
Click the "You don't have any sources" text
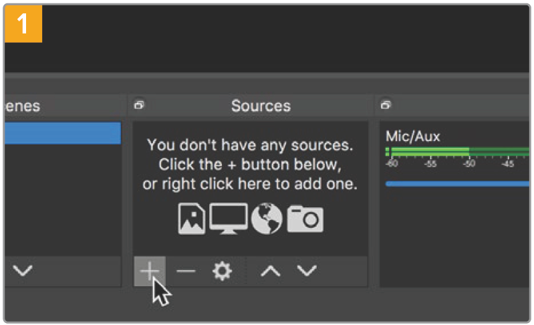pos(250,145)
